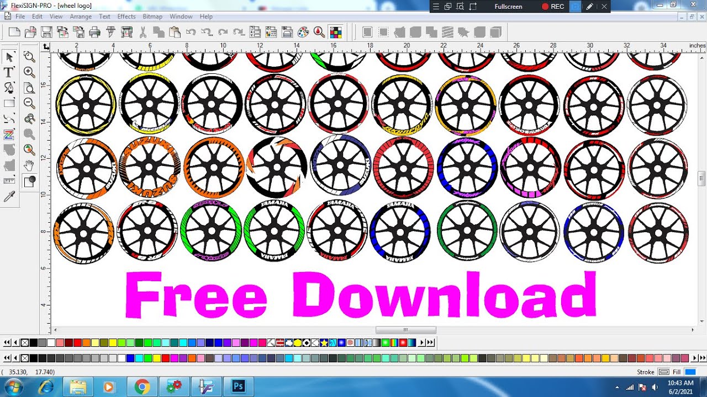Undo the last action
This screenshot has height=397, width=707.
191,32
